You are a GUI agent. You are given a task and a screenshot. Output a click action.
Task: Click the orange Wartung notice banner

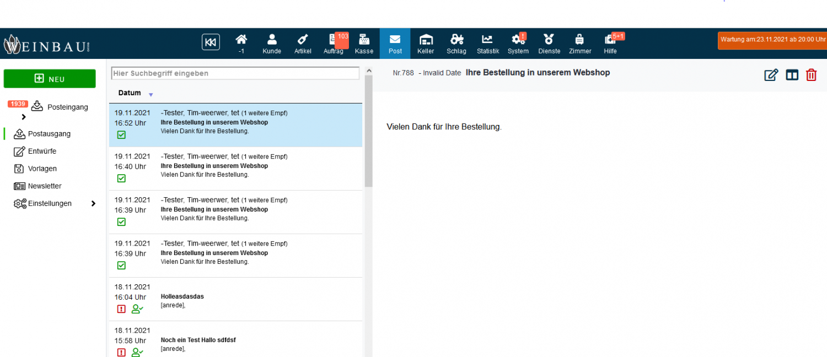[772, 40]
